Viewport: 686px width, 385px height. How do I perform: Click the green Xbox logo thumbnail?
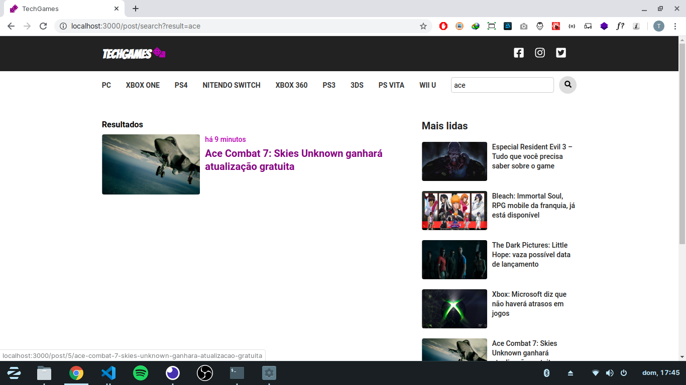click(454, 309)
